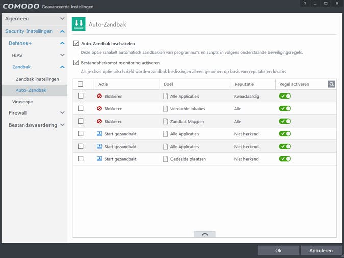Image resolution: width=344 pixels, height=258 pixels.
Task: Select checkbox of Zandbak Mappen row
Action: click(x=81, y=121)
